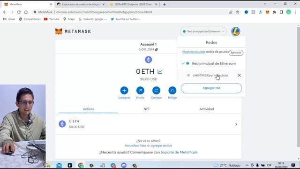Share this page from the address bar

(230, 12)
